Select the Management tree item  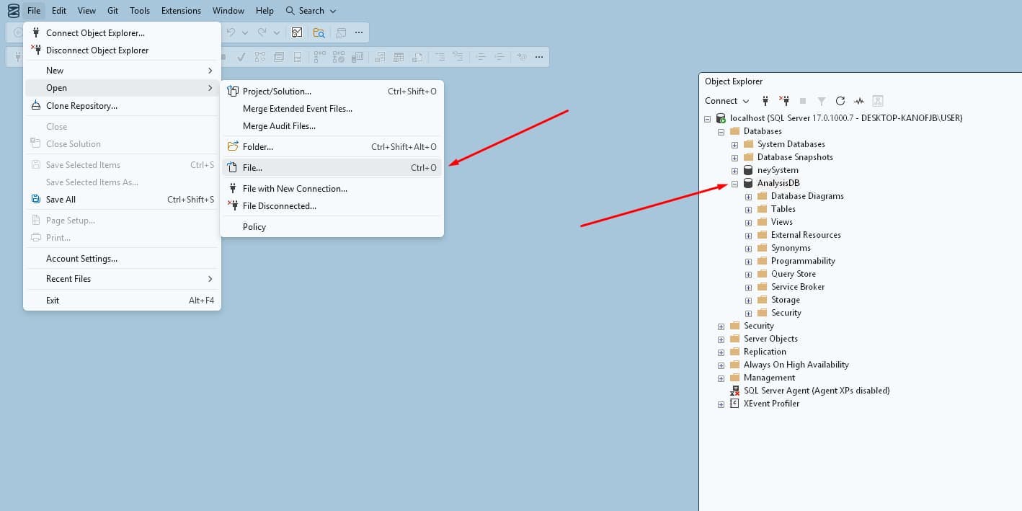click(x=769, y=378)
